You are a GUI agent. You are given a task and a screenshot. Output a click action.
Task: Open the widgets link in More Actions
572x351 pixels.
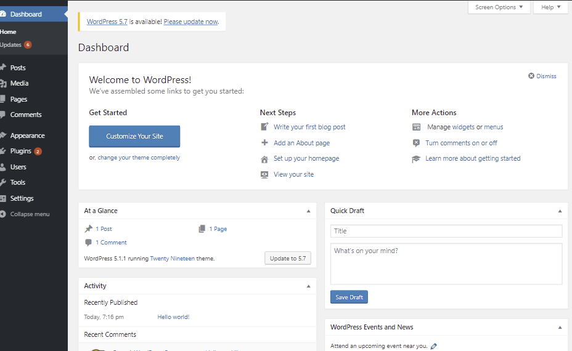(464, 127)
